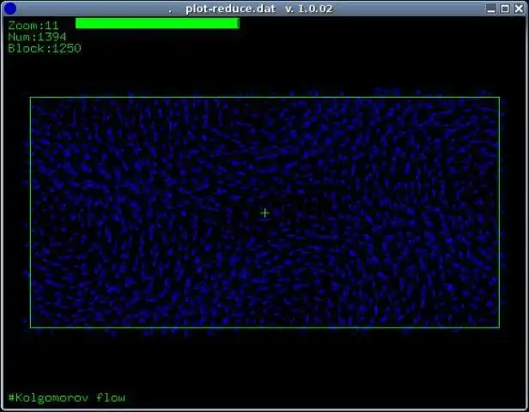This screenshot has width=529, height=412.
Task: Click the blue circle window menu icon
Action: [10, 9]
